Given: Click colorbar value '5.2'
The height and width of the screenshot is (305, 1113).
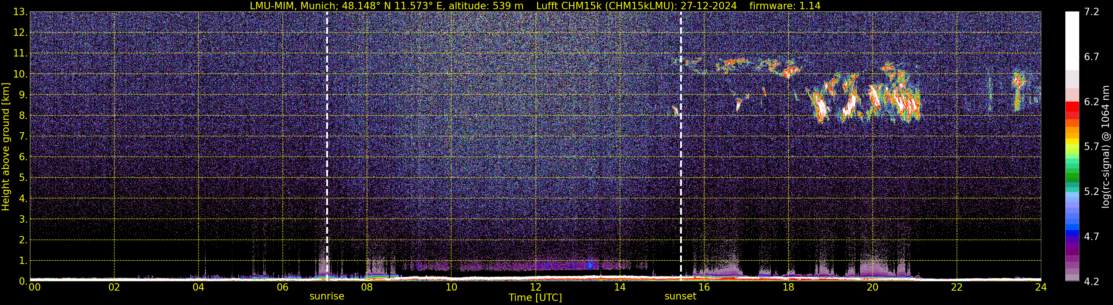Looking at the screenshot, I should click(x=1092, y=192).
